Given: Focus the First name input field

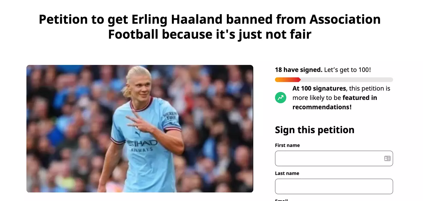Looking at the screenshot, I should (334, 158).
